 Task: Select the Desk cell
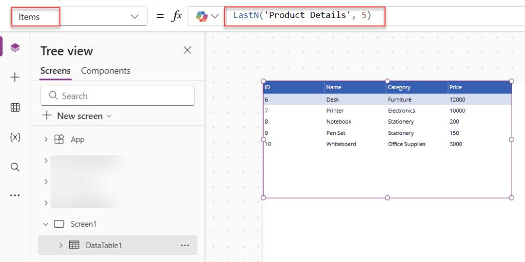[332, 99]
